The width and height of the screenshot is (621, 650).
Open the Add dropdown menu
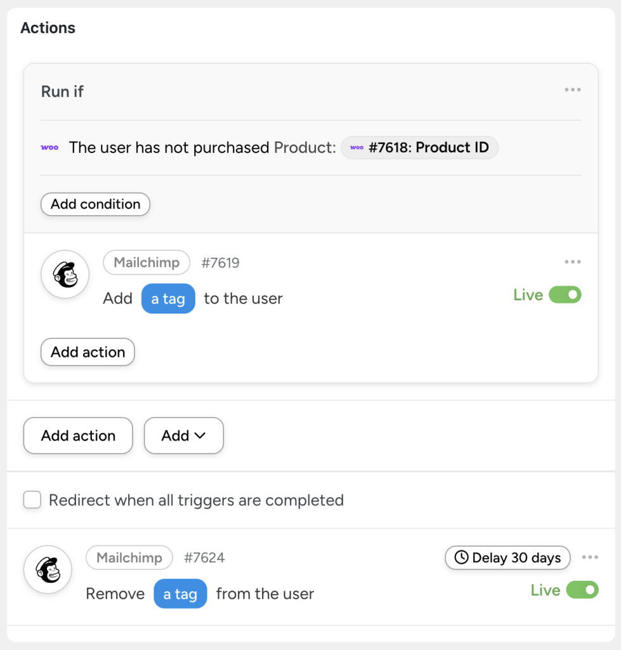pos(183,435)
